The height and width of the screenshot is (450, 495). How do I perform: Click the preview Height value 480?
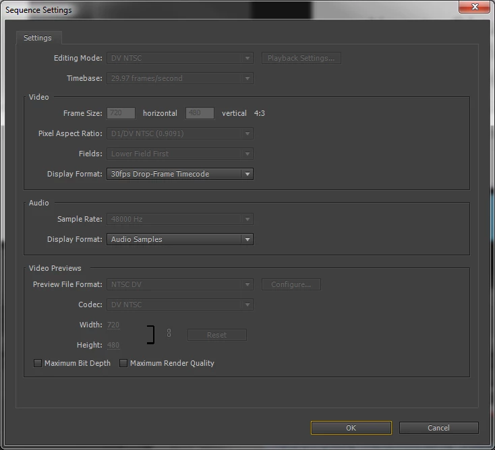pyautogui.click(x=113, y=345)
